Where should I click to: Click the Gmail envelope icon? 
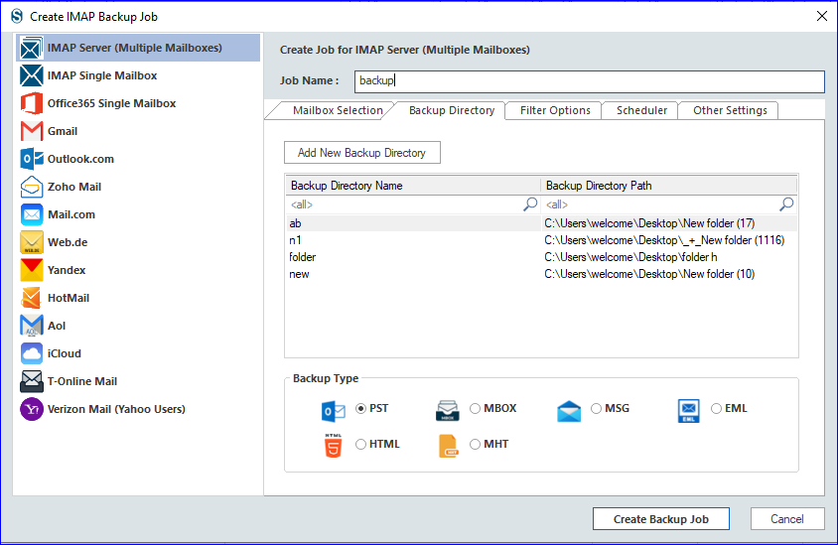pyautogui.click(x=31, y=131)
